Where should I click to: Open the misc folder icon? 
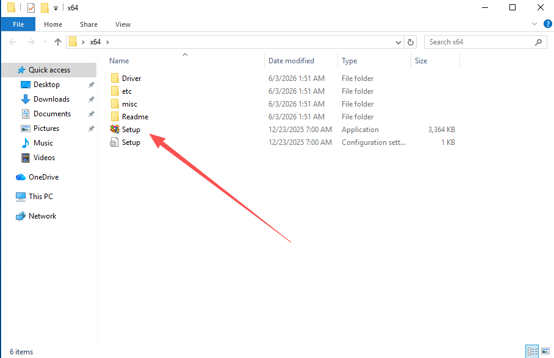point(115,104)
